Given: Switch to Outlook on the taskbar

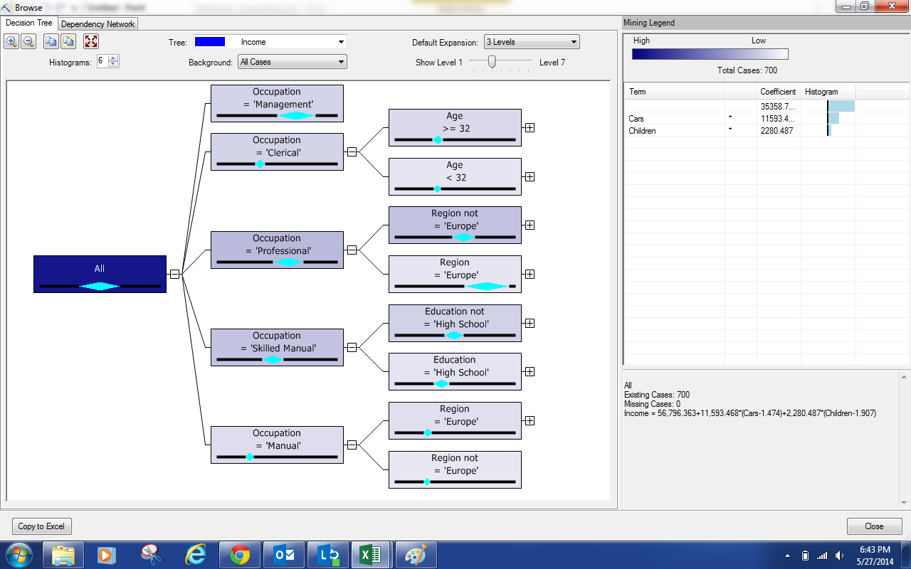Looking at the screenshot, I should [x=283, y=555].
